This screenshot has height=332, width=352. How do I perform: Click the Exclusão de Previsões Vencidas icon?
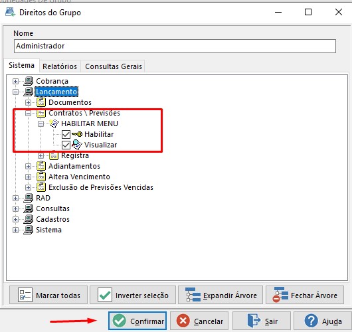[x=41, y=187]
